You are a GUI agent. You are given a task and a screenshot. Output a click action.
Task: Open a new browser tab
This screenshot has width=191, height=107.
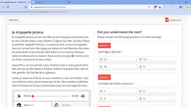point(69,2)
